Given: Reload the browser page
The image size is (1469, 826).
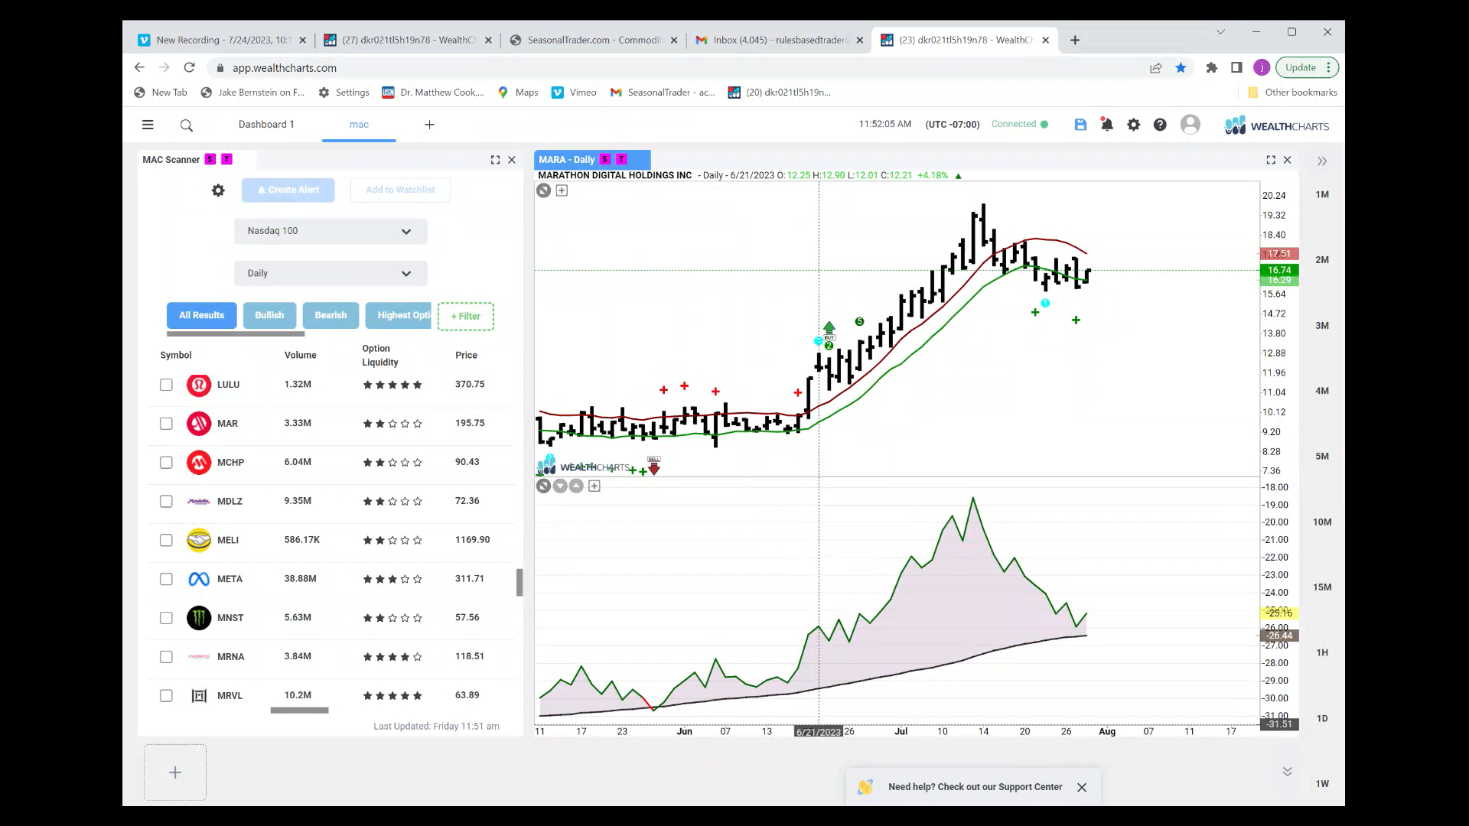Looking at the screenshot, I should click(x=189, y=67).
